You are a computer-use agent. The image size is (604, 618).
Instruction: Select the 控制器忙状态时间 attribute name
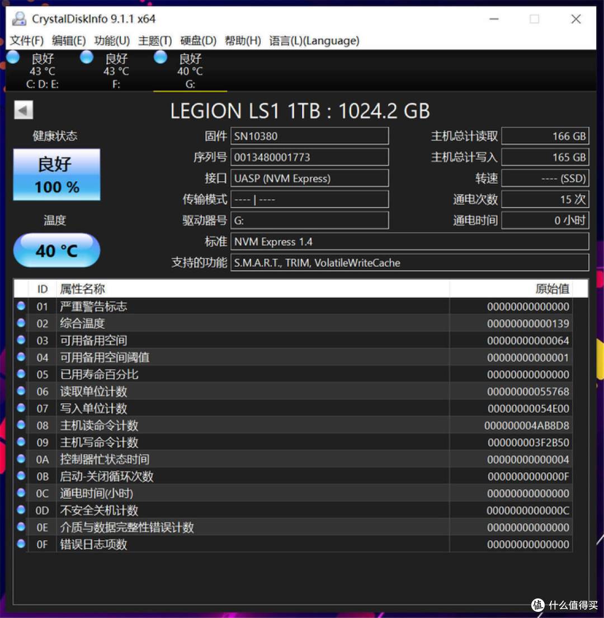coord(105,460)
